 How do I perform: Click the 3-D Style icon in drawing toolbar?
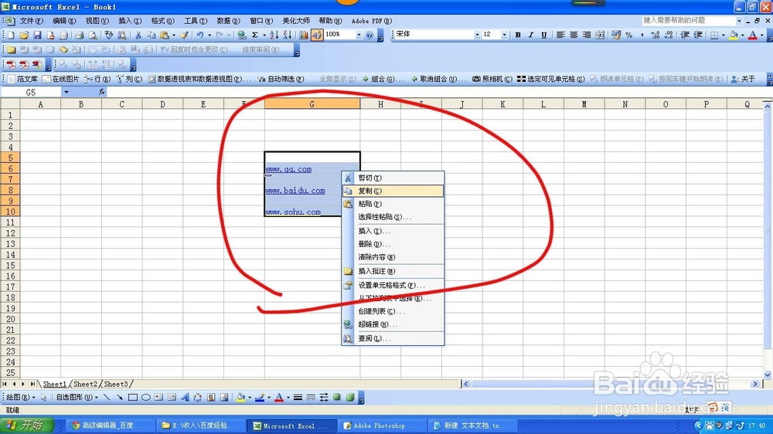(x=350, y=397)
